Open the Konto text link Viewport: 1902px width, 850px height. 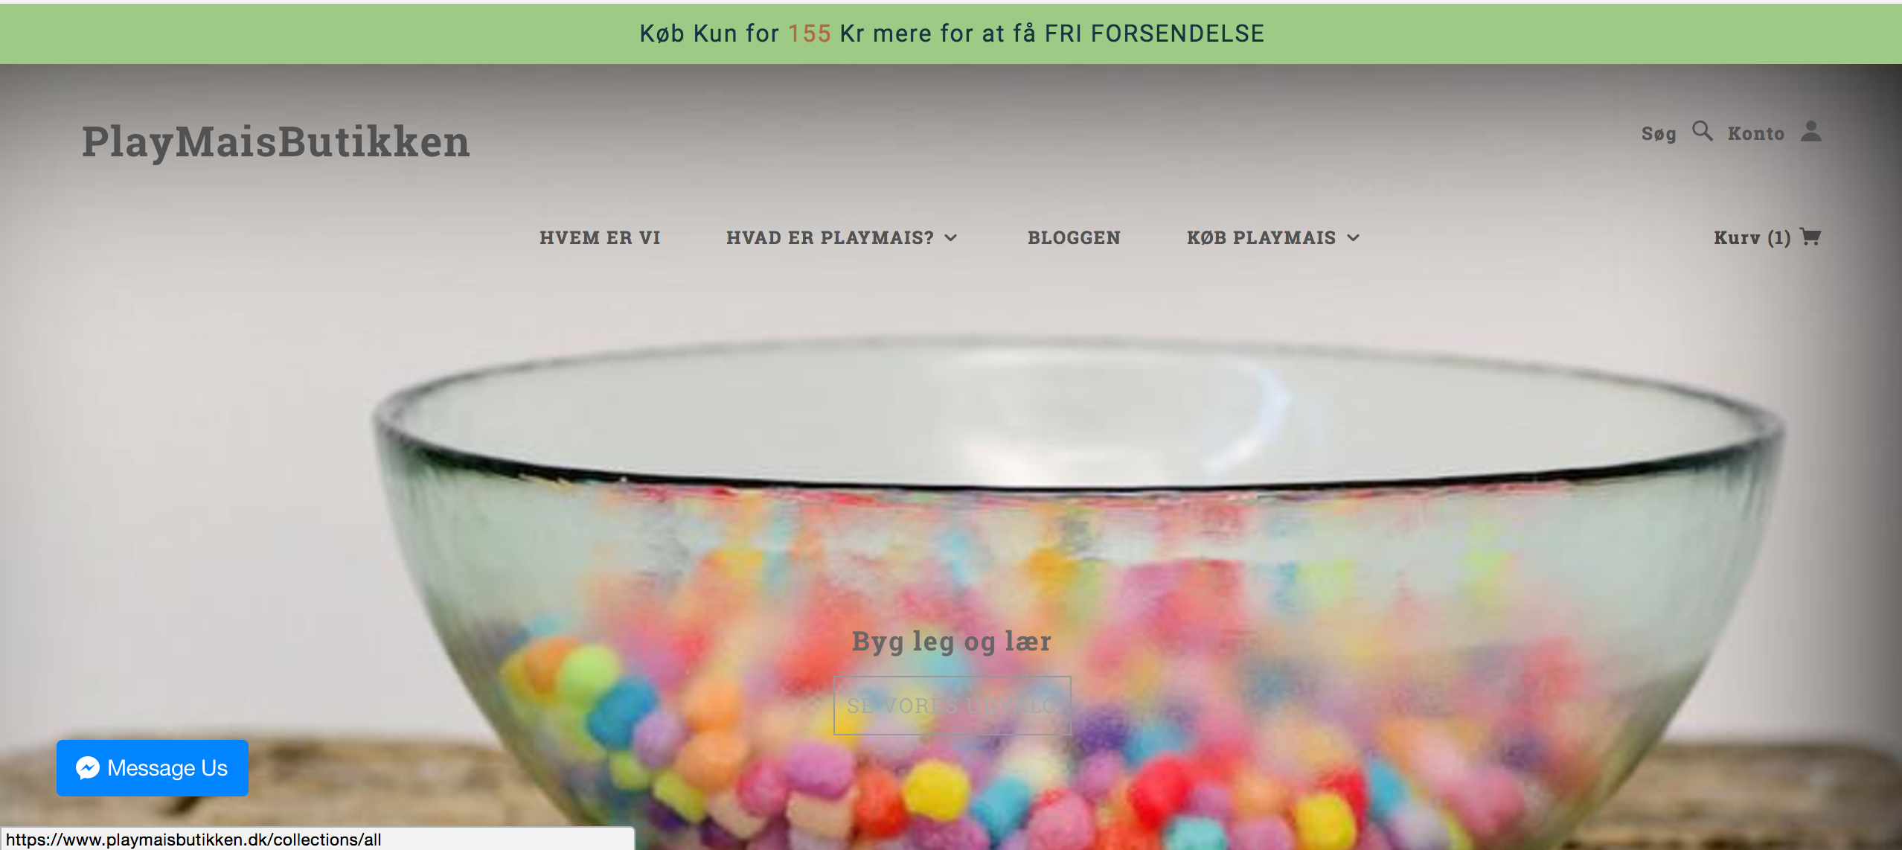(1756, 133)
